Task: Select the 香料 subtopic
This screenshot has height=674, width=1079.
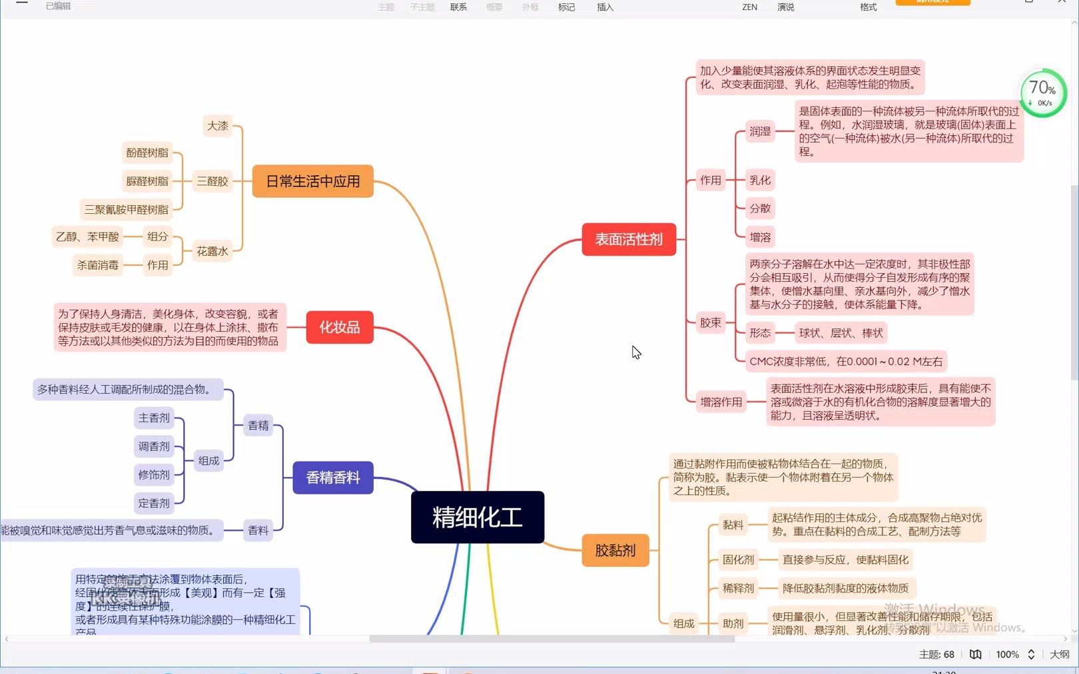Action: pyautogui.click(x=258, y=530)
